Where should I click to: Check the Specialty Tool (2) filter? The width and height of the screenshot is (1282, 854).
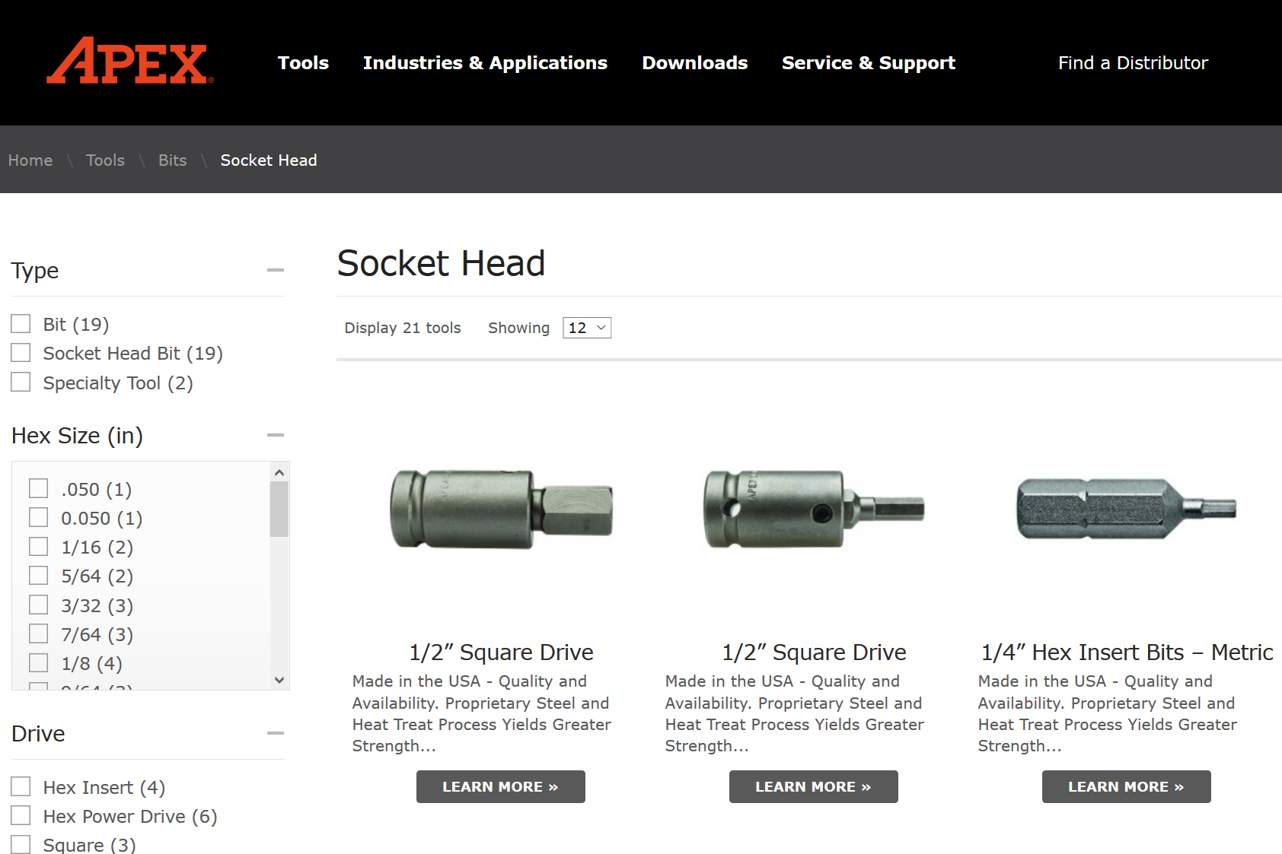pos(21,382)
